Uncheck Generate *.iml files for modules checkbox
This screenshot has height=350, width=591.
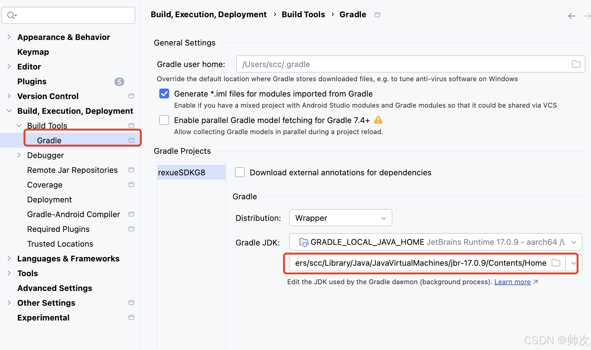(x=164, y=93)
